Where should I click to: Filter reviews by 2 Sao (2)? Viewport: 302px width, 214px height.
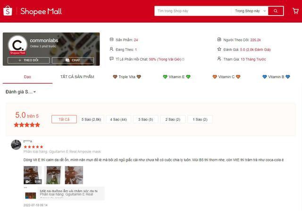click(x=173, y=119)
